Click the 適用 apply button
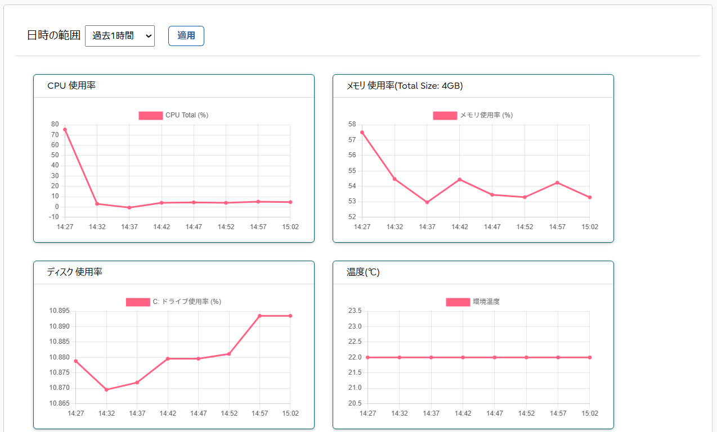Screen dimensions: 717x432 [x=186, y=35]
